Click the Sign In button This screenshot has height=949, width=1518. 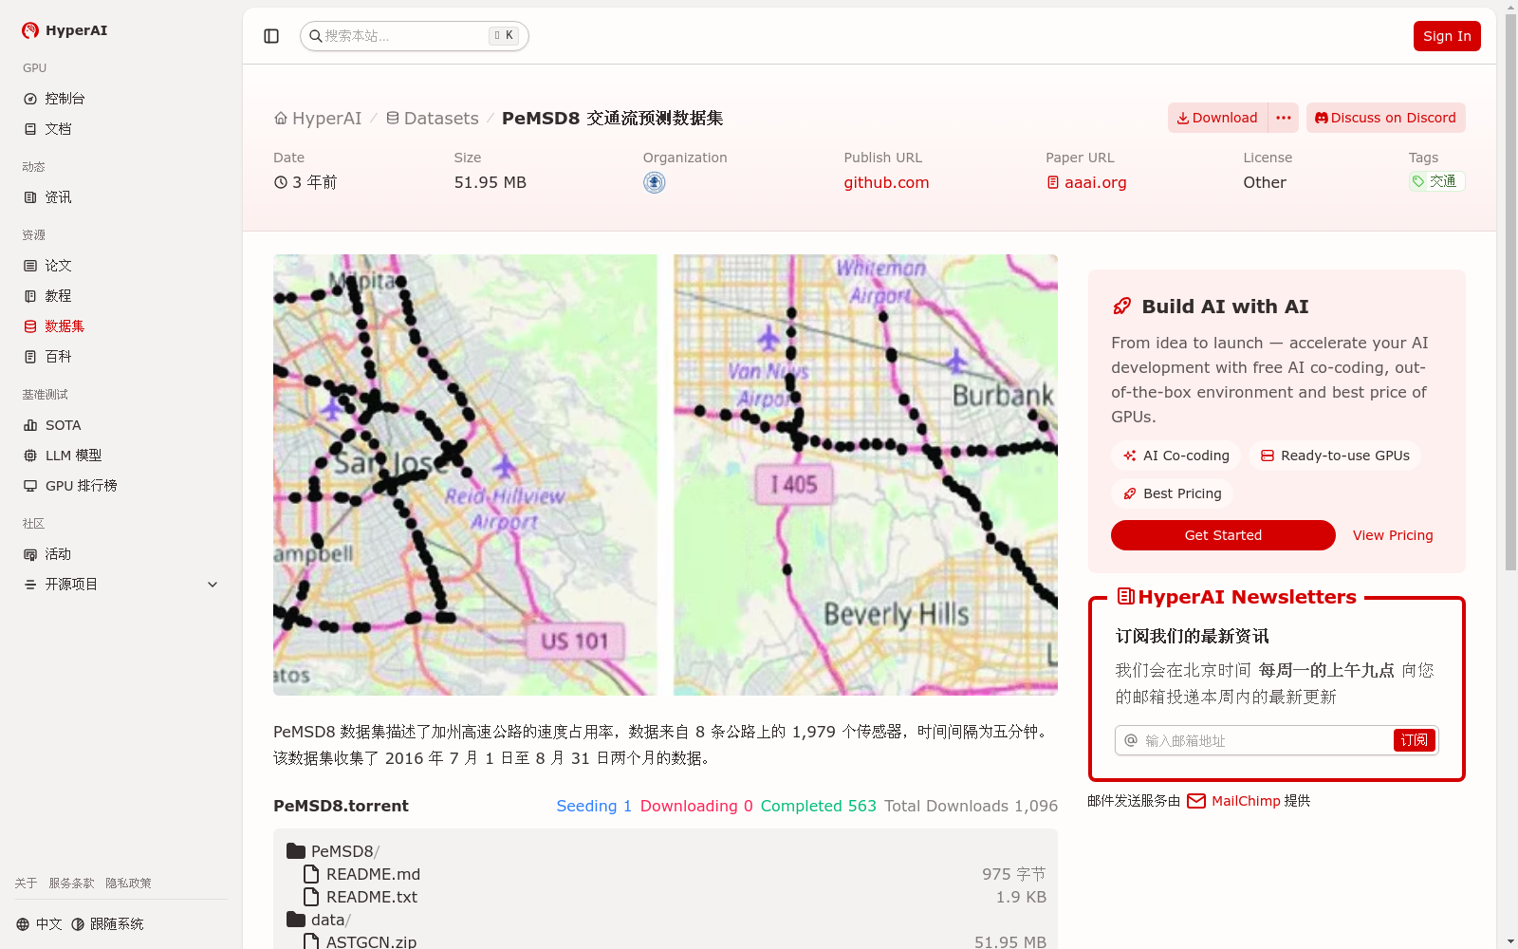pyautogui.click(x=1447, y=36)
